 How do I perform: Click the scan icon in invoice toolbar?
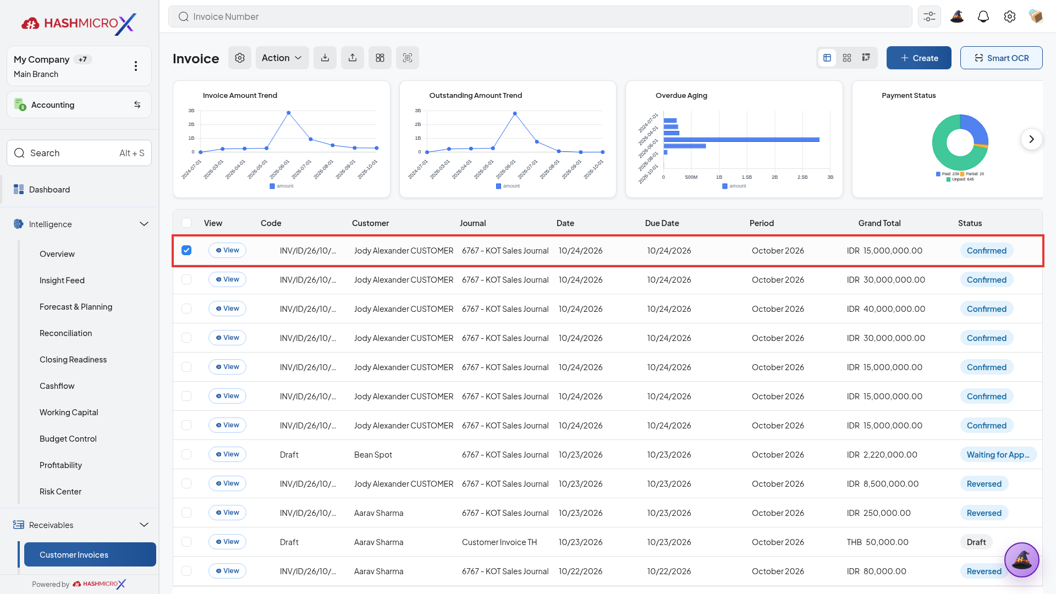(x=408, y=58)
